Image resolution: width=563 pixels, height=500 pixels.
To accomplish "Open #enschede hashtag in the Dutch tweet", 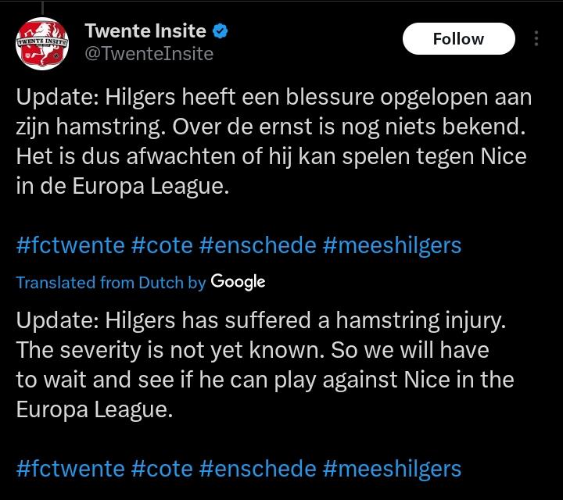I will point(258,245).
